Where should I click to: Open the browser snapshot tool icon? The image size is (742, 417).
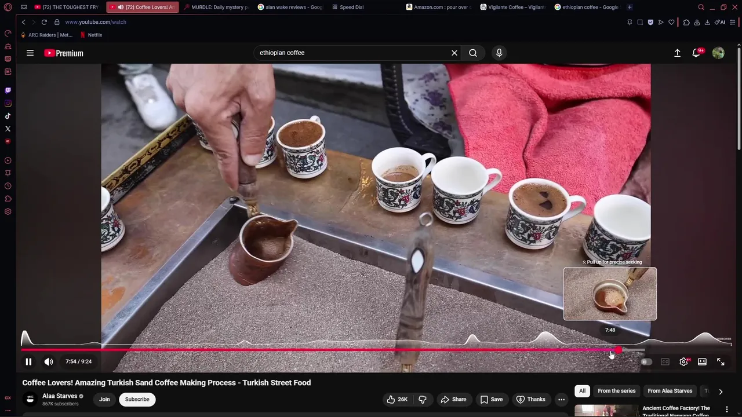click(x=640, y=22)
